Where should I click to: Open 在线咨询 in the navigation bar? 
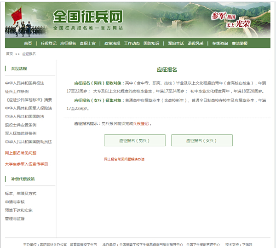point(220,43)
